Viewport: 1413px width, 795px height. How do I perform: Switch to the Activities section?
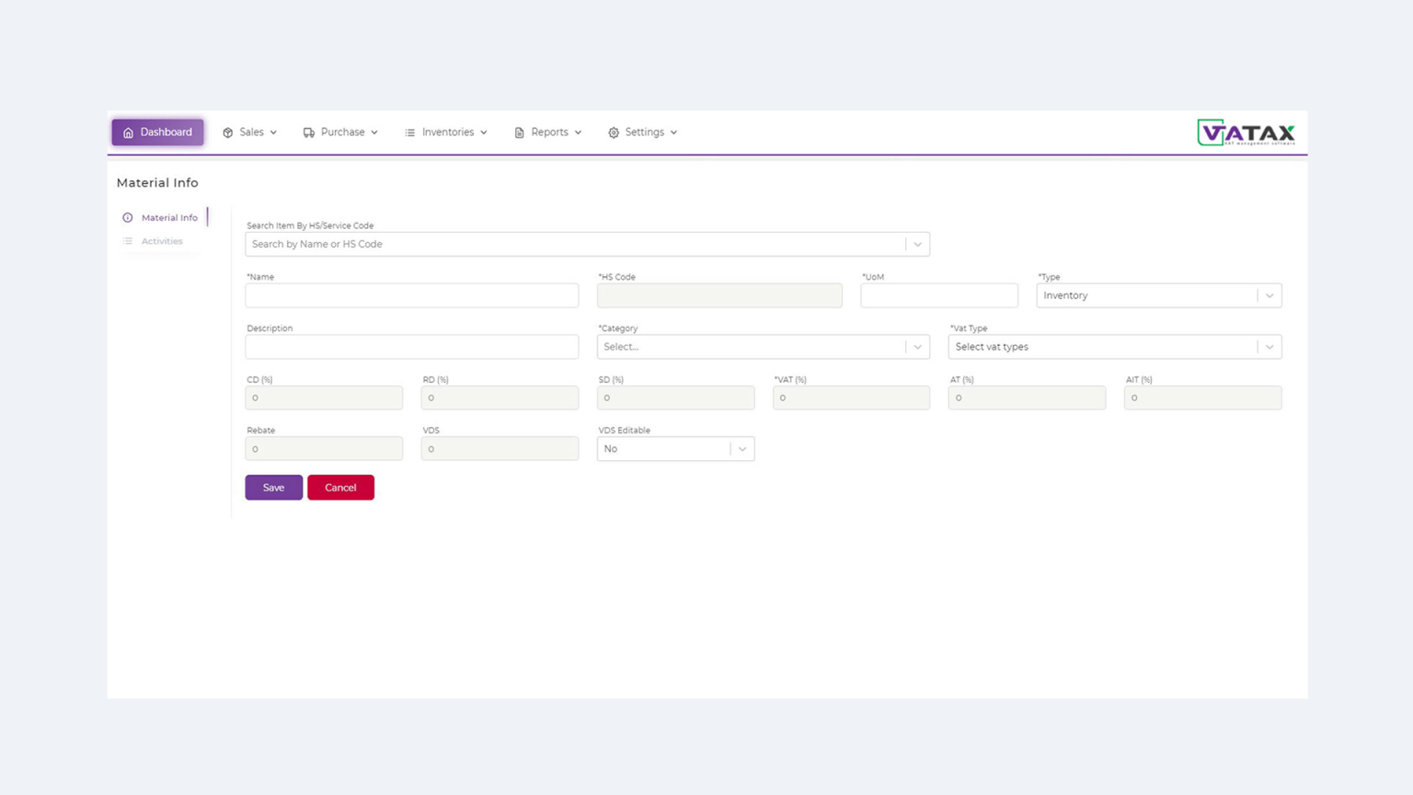tap(162, 240)
